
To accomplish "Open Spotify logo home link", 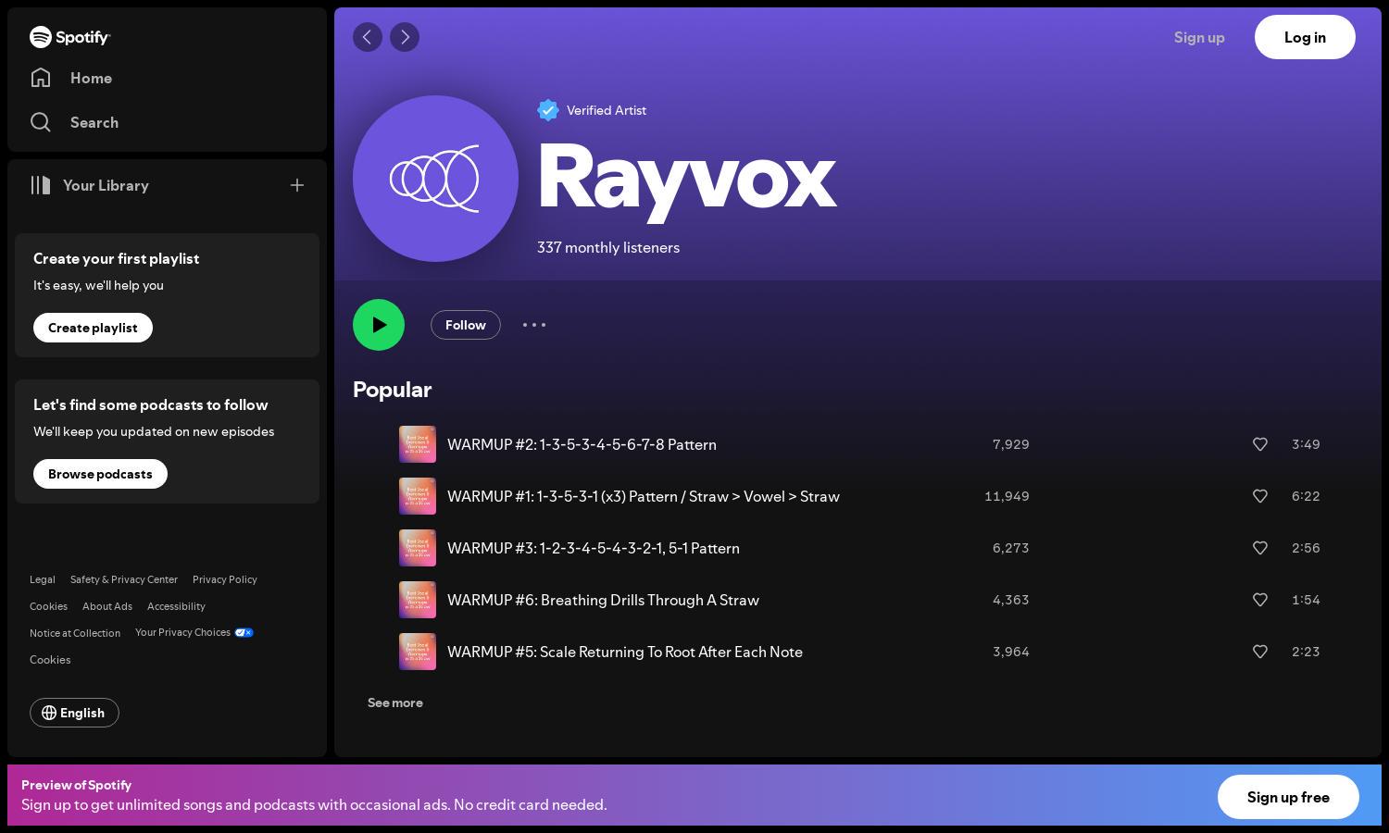I will coord(69,37).
